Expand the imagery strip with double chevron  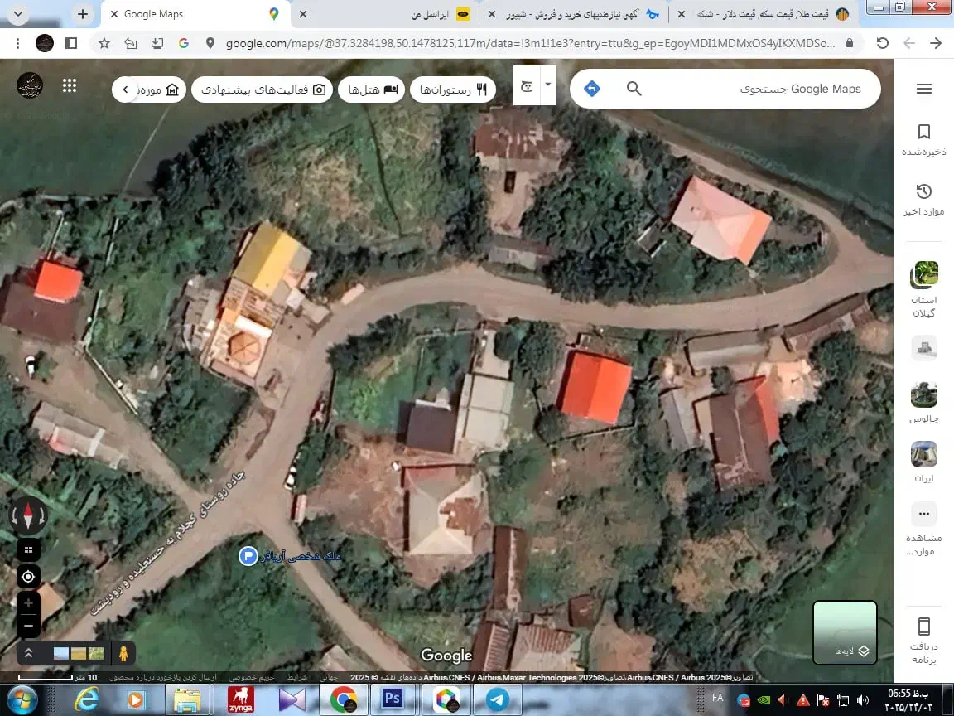(28, 653)
